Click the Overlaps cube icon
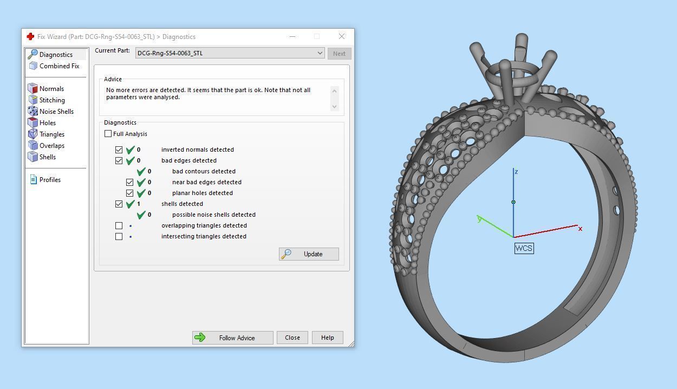This screenshot has height=389, width=677. pos(32,145)
